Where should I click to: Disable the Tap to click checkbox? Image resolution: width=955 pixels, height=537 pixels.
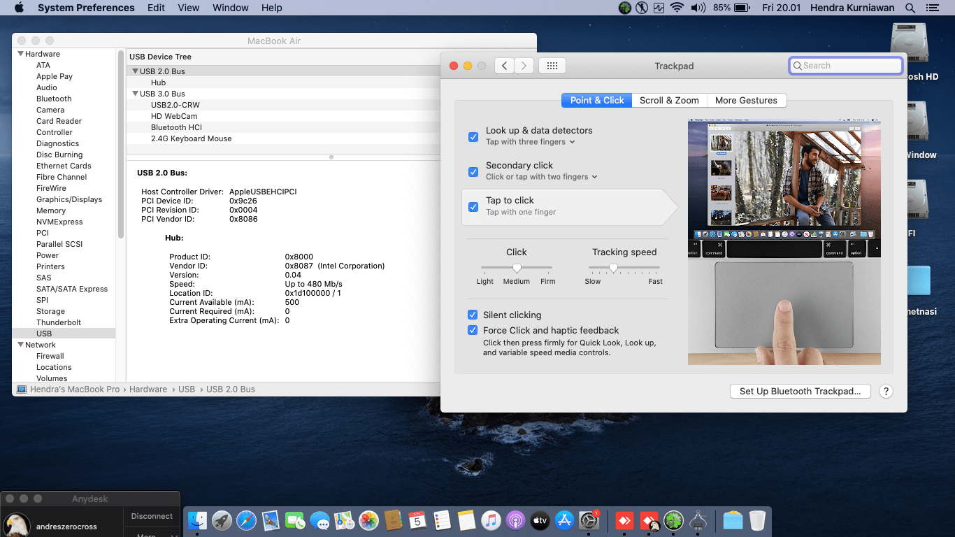pos(473,207)
